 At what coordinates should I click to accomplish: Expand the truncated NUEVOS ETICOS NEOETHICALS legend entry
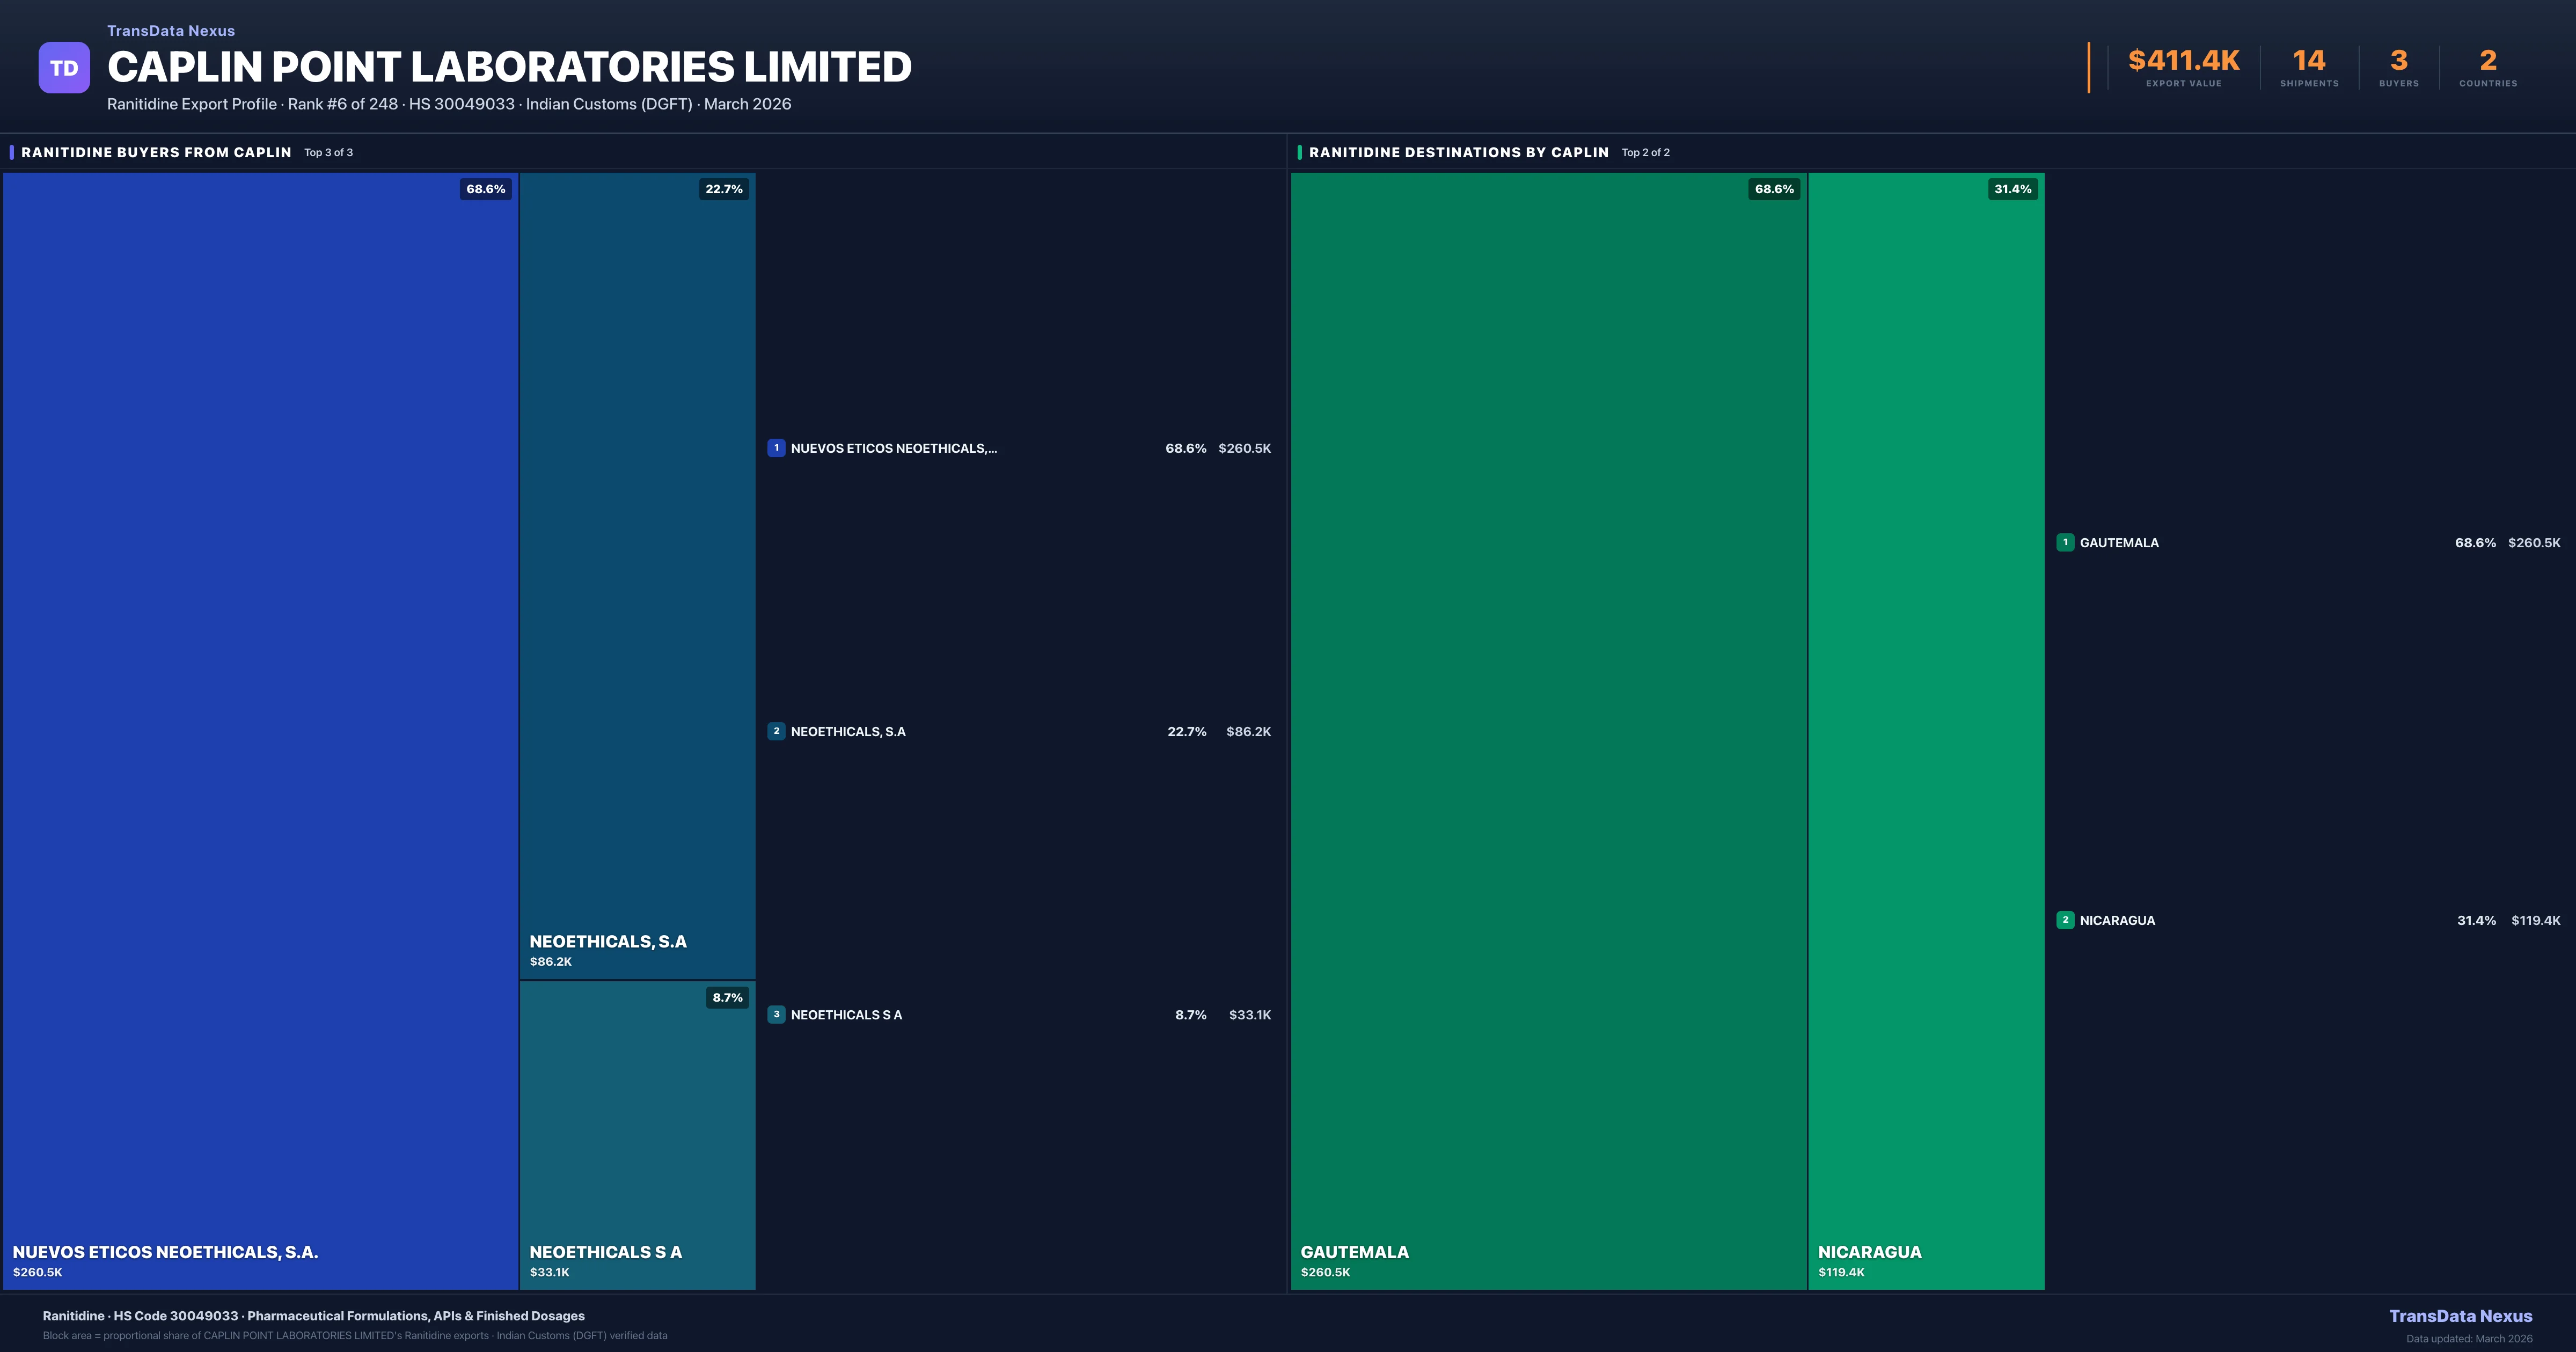895,448
